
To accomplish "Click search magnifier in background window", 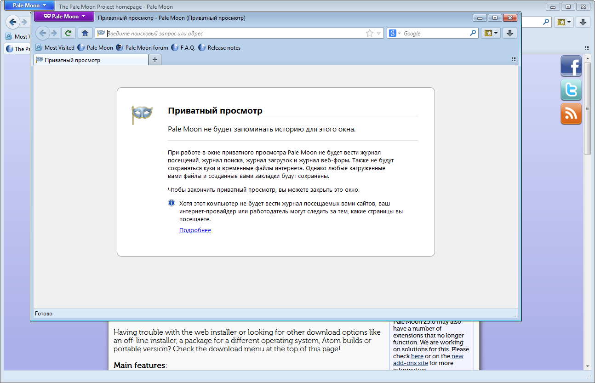I will point(546,22).
